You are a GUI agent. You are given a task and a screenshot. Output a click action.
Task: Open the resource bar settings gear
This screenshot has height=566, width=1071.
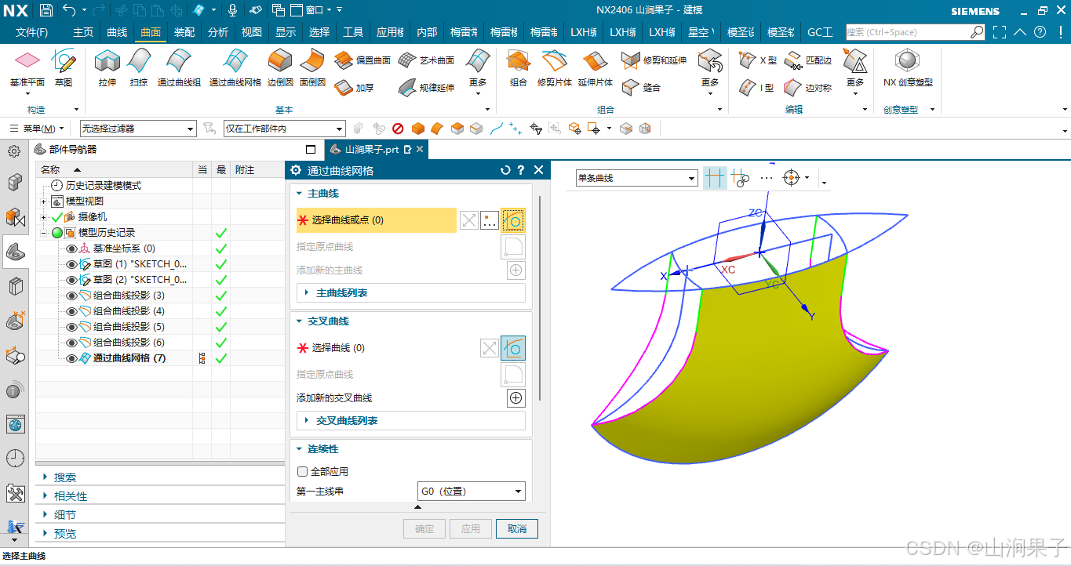14,152
